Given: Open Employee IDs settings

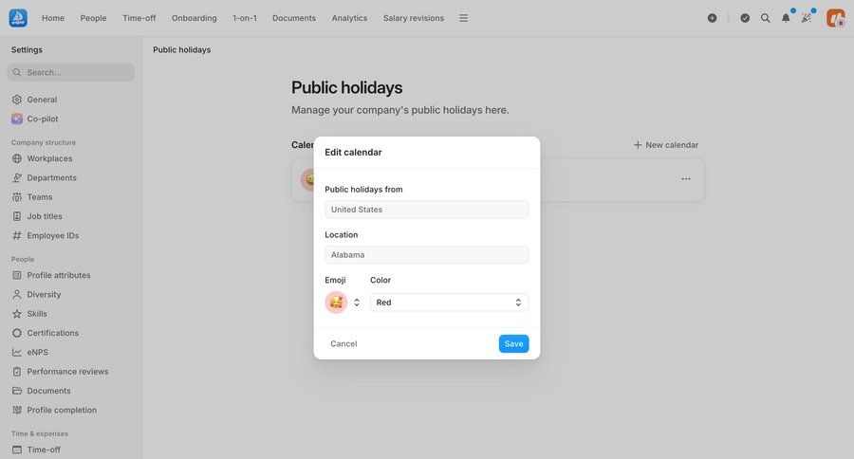Looking at the screenshot, I should (53, 235).
